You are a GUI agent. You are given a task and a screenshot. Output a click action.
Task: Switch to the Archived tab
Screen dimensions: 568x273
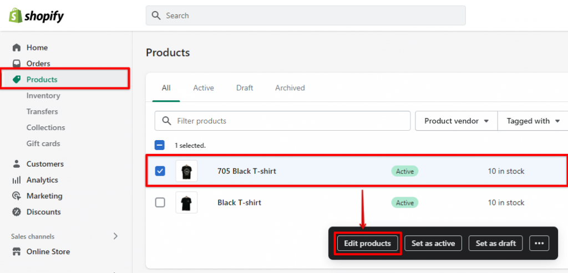pyautogui.click(x=290, y=88)
